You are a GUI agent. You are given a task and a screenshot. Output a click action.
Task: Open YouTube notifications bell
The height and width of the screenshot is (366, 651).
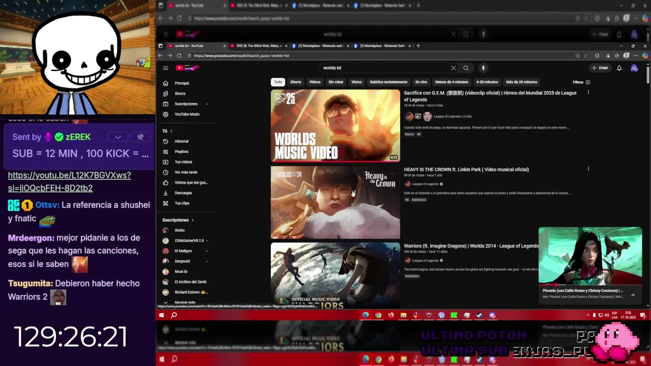619,68
